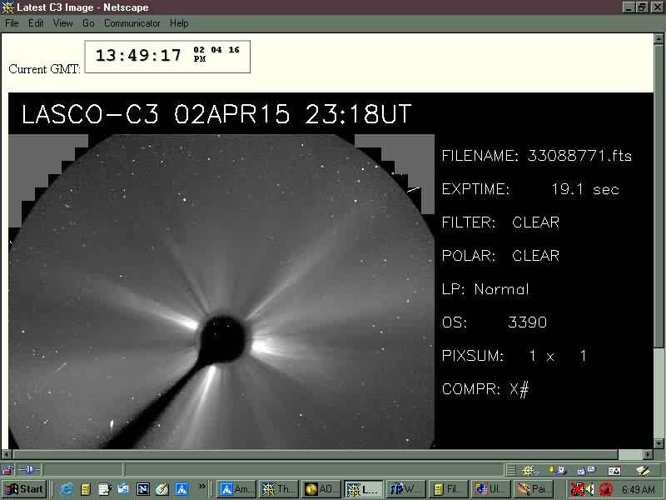Click the "OS: 3390" text
The image size is (666, 500).
coord(495,322)
